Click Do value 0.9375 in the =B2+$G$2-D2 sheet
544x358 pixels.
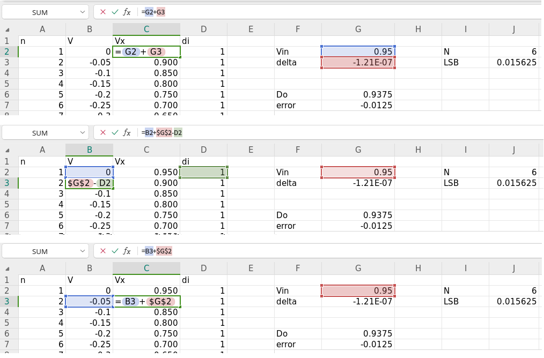[x=358, y=215]
